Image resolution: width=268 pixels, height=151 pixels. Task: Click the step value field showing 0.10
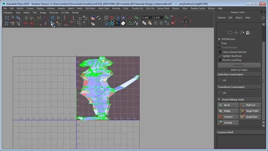[x=185, y=21]
